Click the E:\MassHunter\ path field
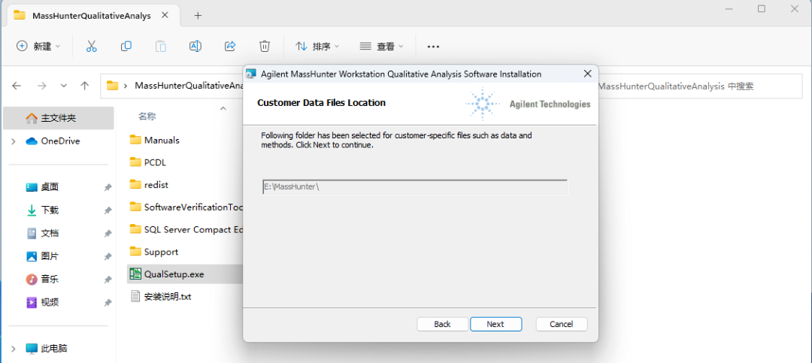This screenshot has width=812, height=363. pyautogui.click(x=415, y=187)
